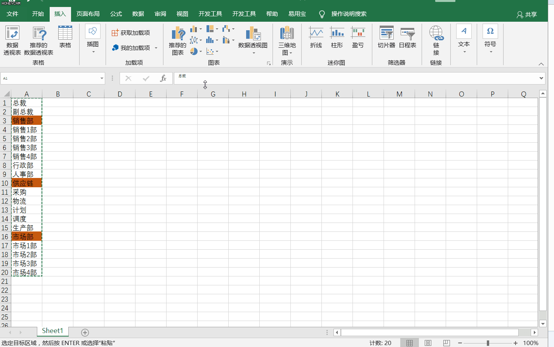
Task: Switch to page layout view
Action: 428,343
